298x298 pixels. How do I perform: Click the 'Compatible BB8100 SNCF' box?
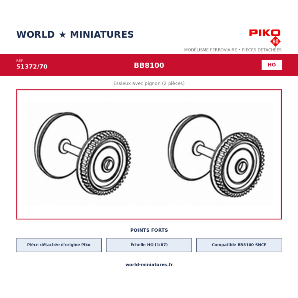(x=239, y=245)
